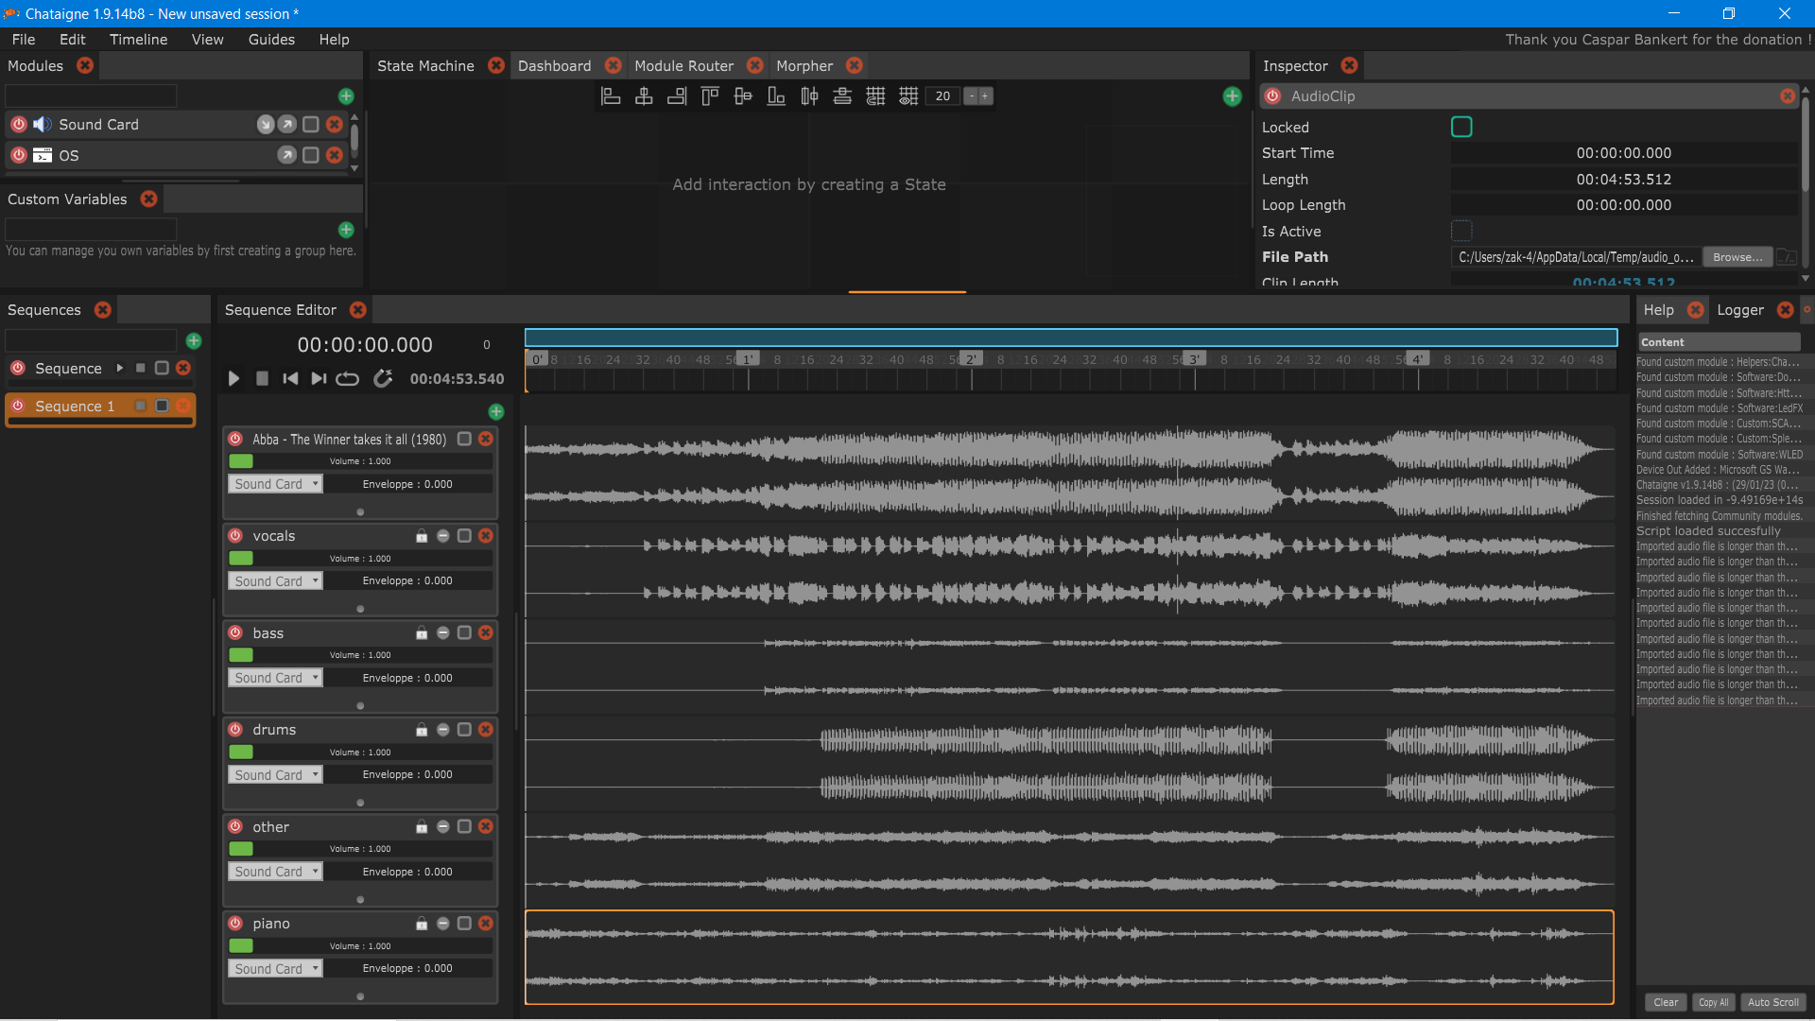Click the Sound Card module's log incoming icon

click(266, 125)
